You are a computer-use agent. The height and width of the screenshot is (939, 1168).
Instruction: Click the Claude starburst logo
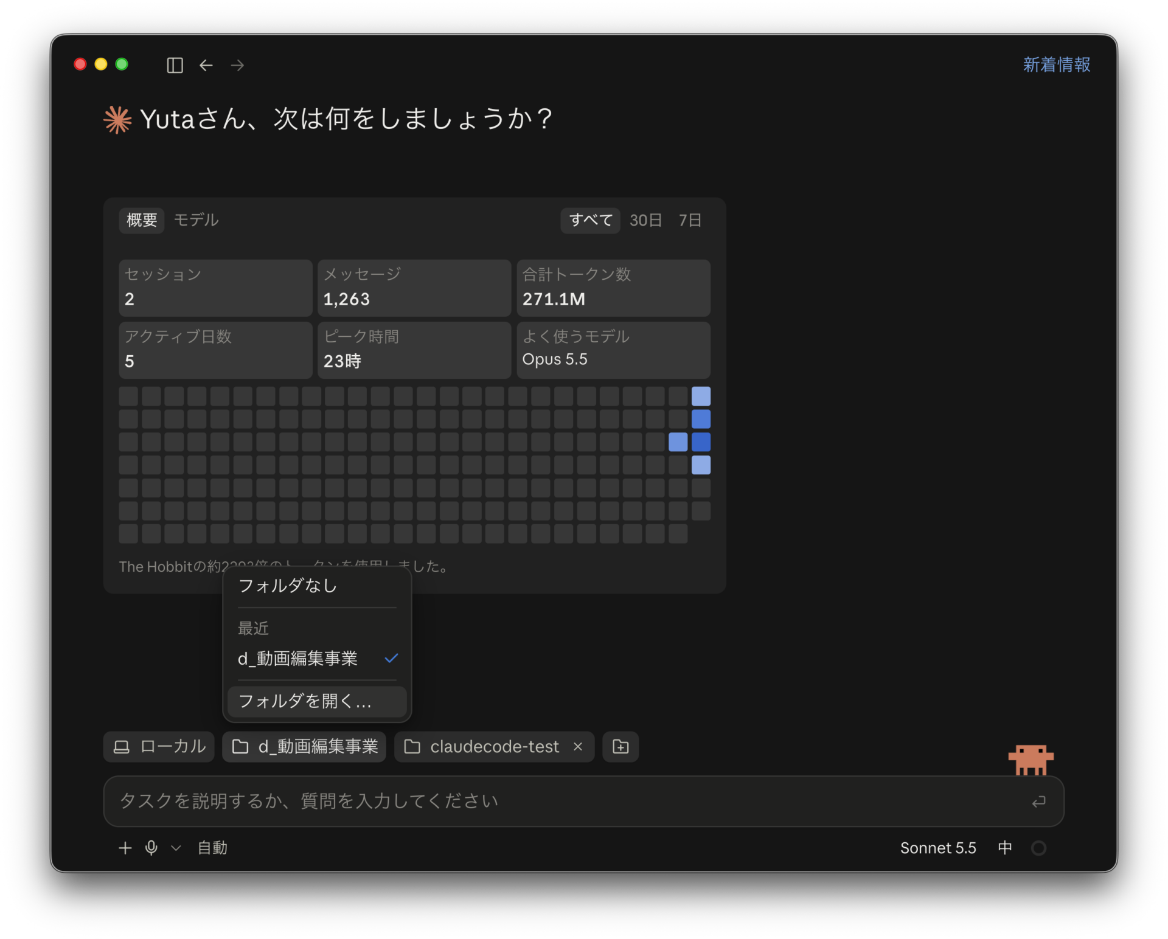coord(117,119)
